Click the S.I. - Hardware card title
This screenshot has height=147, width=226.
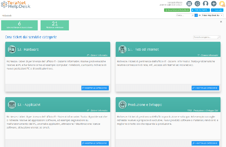click(x=28, y=50)
